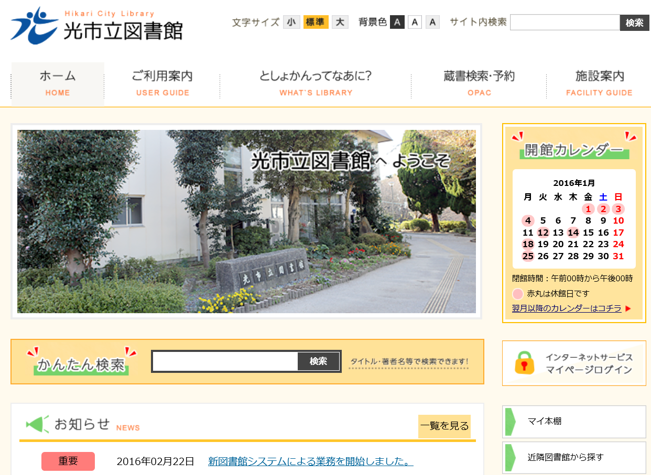Open next month's calendar via コチラ link
This screenshot has height=475, width=651.
point(566,308)
